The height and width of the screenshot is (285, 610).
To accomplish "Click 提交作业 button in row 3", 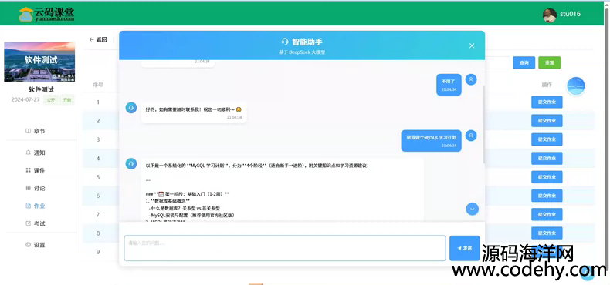I will [x=547, y=139].
